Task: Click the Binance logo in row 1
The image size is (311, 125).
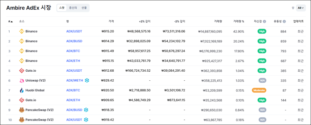Action: point(22,31)
